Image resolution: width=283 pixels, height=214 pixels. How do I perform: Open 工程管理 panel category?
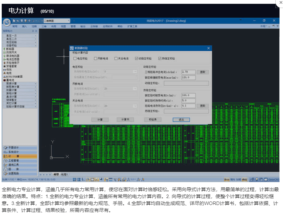click(x=20, y=161)
